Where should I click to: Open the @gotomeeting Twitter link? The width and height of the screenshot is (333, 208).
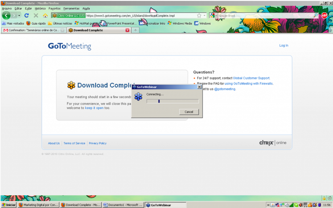[x=225, y=89]
